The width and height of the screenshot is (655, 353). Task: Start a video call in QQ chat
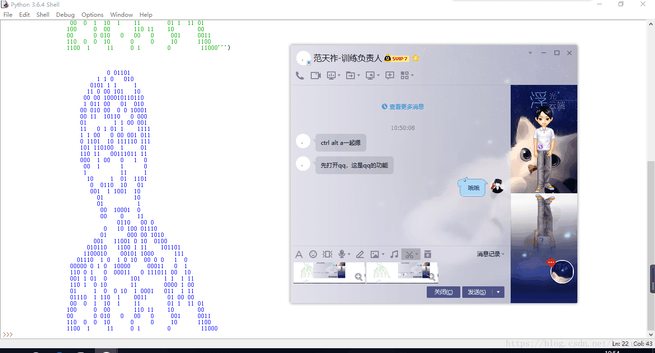316,75
